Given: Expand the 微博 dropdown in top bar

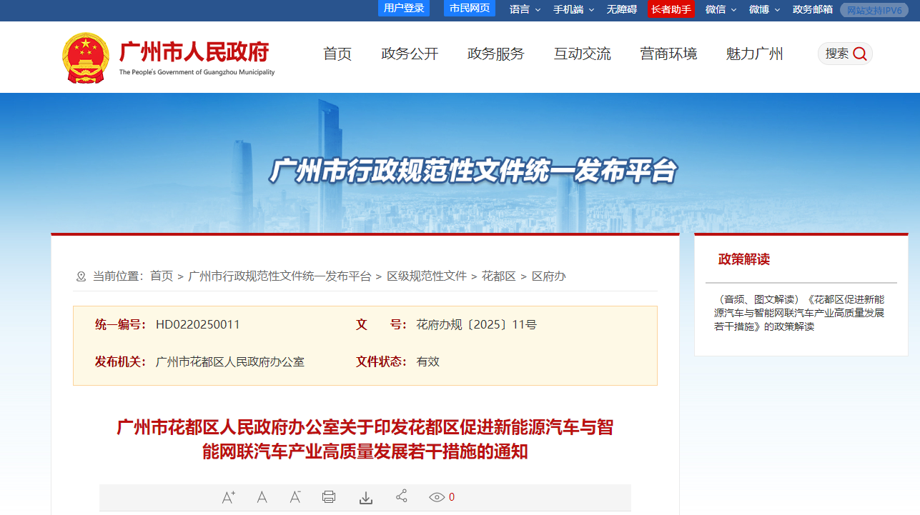Looking at the screenshot, I should click(764, 9).
